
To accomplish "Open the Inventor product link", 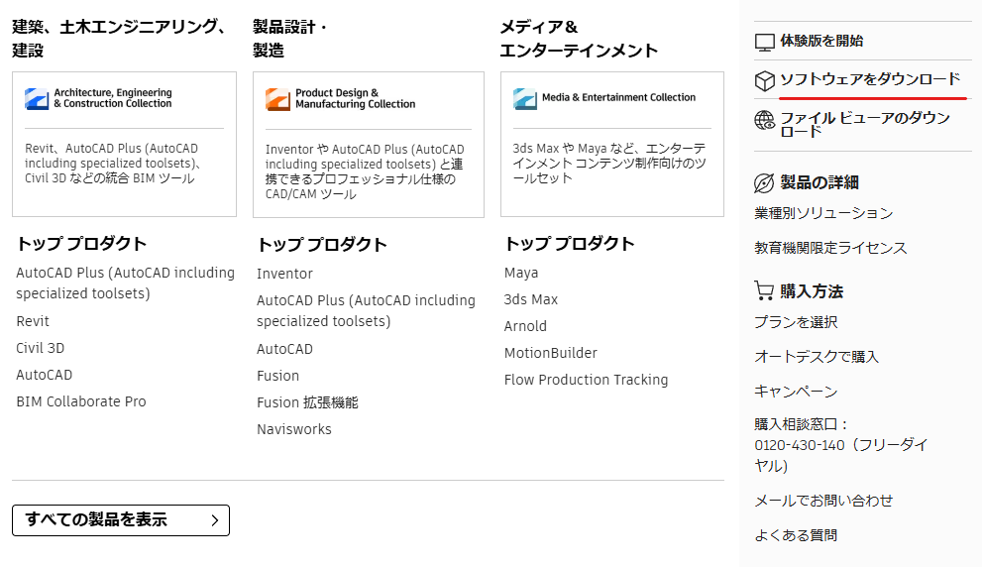I will [284, 274].
